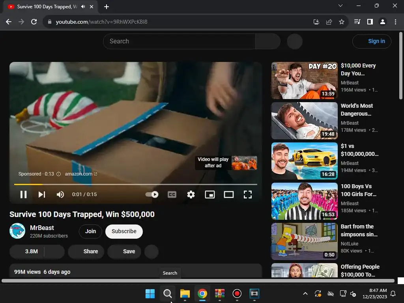Open Chrome three-dot menu

tap(395, 22)
